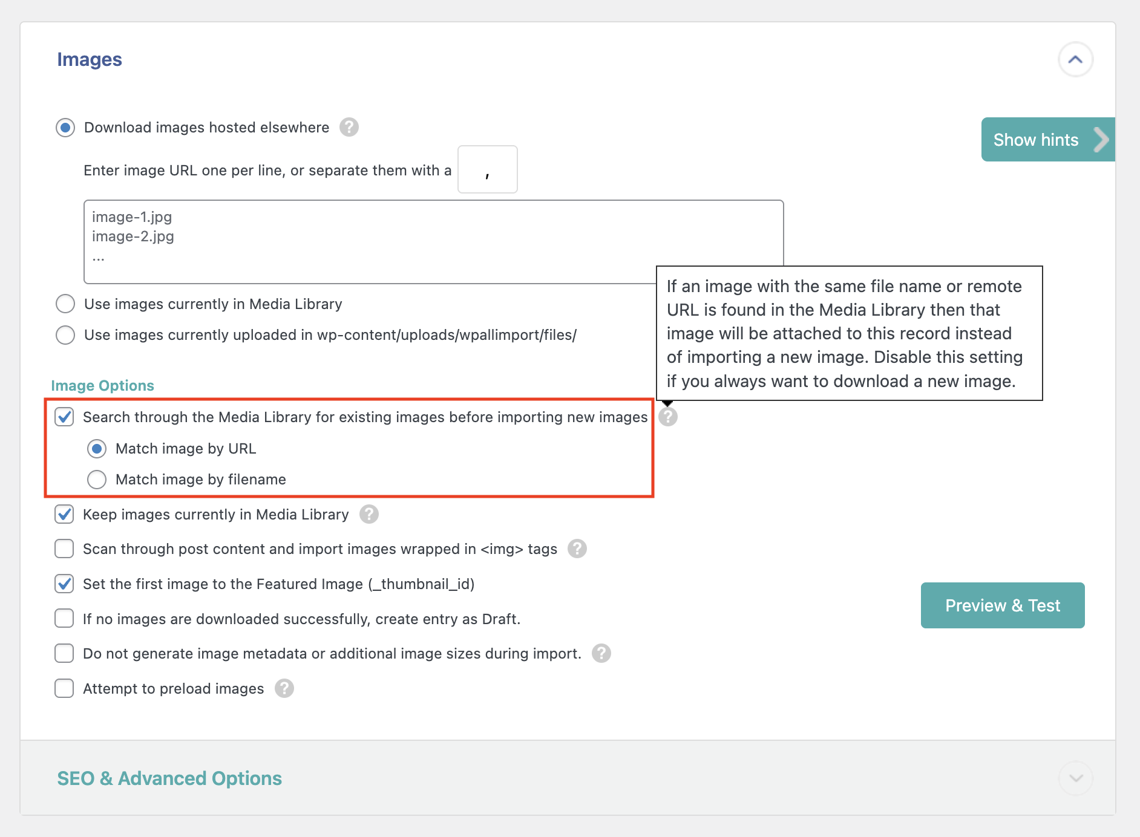Image resolution: width=1140 pixels, height=837 pixels.
Task: Click help icon for Scan through post content
Action: pyautogui.click(x=577, y=549)
